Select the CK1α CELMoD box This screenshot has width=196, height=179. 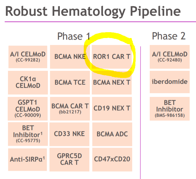[28, 82]
